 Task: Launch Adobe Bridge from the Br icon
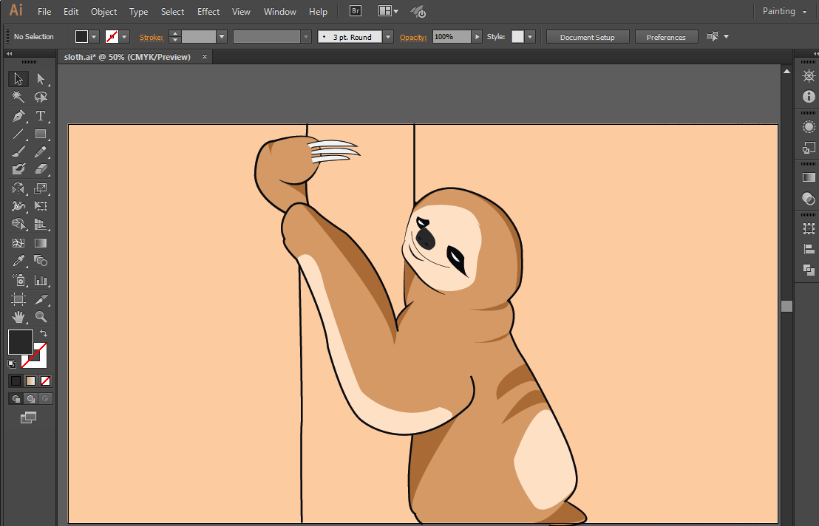(356, 11)
